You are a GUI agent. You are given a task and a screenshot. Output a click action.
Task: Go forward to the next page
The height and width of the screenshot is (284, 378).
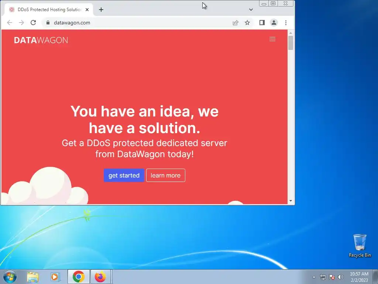(21, 23)
